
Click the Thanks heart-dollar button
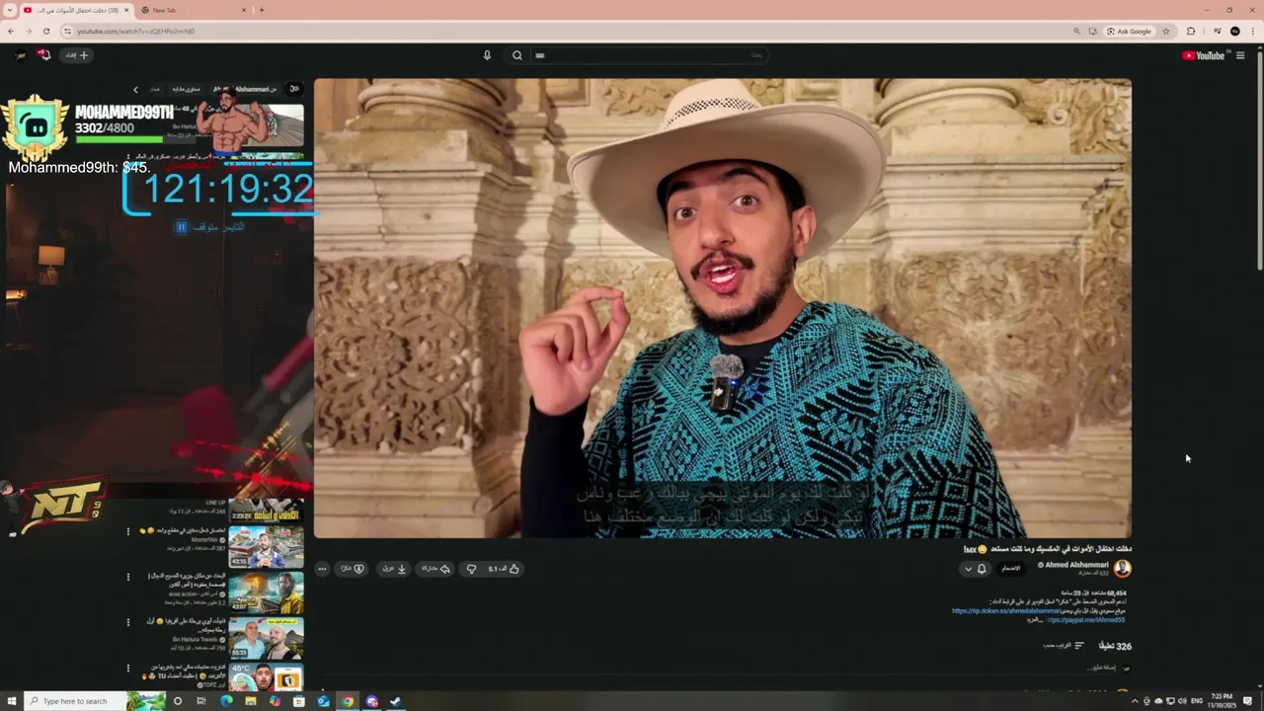pos(353,569)
